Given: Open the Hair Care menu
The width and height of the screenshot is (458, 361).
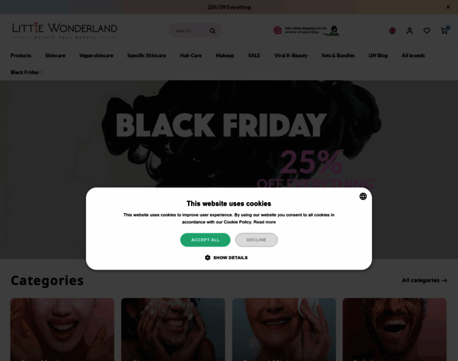Looking at the screenshot, I should (x=190, y=55).
